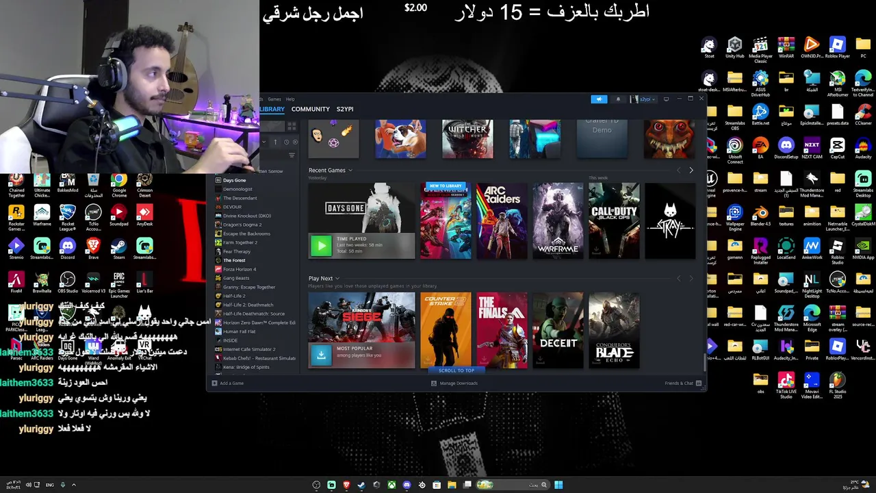The height and width of the screenshot is (493, 876).
Task: Click the Rainbow Six Siege download button
Action: pos(320,355)
